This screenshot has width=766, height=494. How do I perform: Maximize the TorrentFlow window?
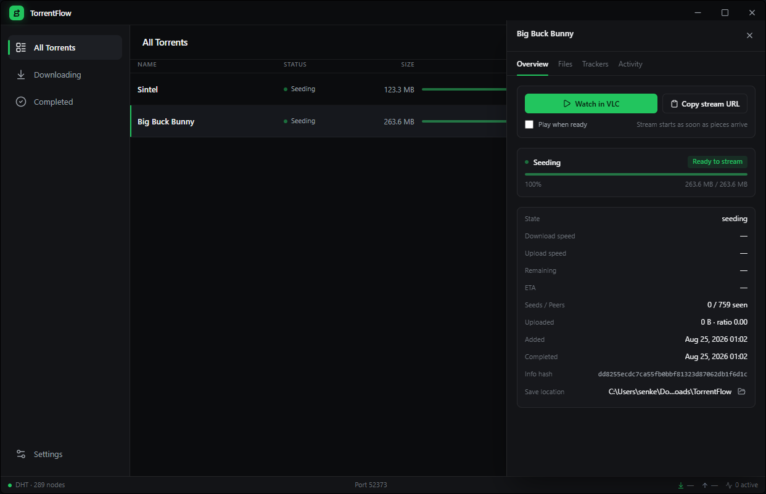pyautogui.click(x=725, y=12)
